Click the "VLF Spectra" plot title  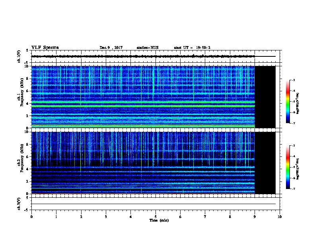tap(45, 48)
